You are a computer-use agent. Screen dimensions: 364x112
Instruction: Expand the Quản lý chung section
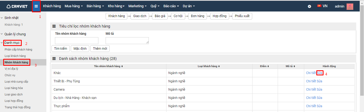tap(13, 34)
